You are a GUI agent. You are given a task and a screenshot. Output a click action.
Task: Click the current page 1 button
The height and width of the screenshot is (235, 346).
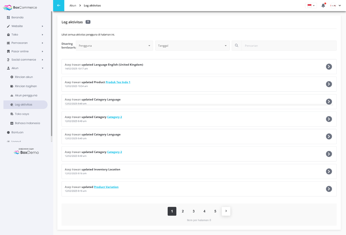[x=172, y=211]
